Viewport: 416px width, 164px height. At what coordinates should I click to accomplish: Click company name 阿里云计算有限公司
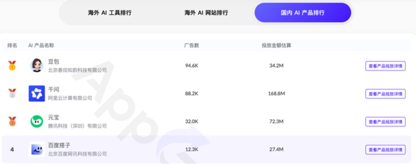[x=70, y=98]
